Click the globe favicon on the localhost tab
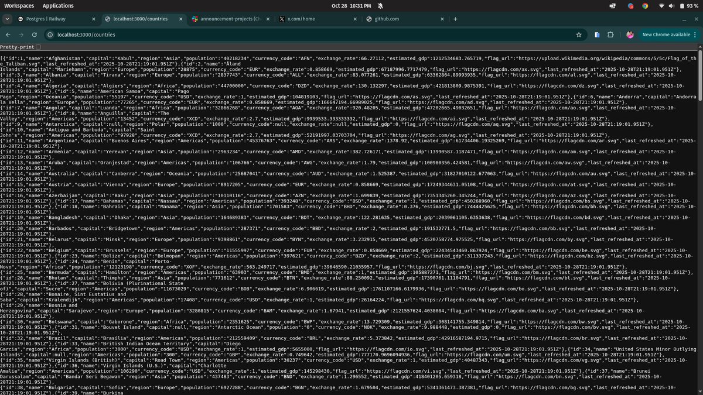The height and width of the screenshot is (395, 703). point(107,19)
